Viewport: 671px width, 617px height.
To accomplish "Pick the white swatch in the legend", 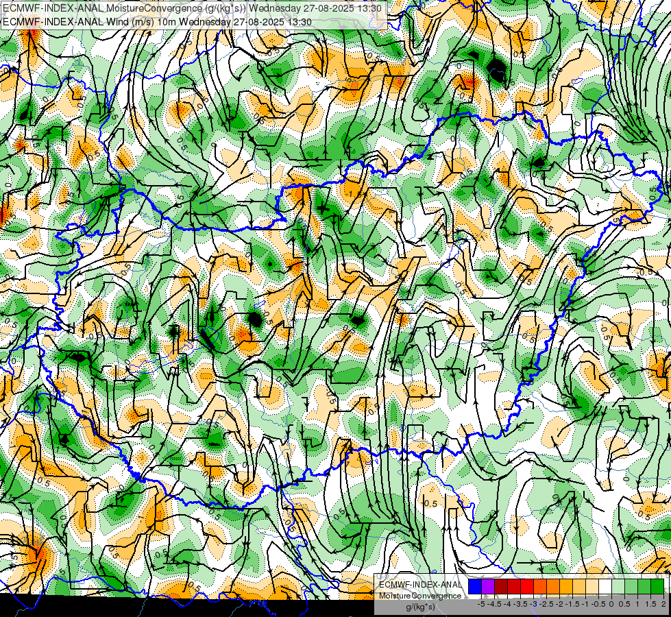I will [x=605, y=586].
